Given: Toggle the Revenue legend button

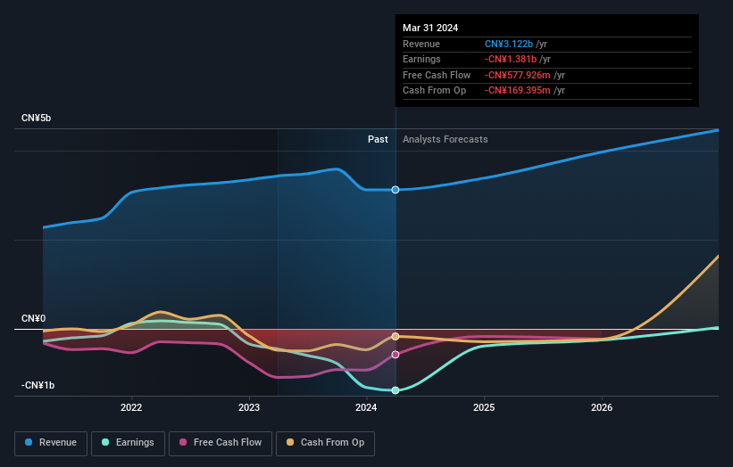Looking at the screenshot, I should point(51,443).
